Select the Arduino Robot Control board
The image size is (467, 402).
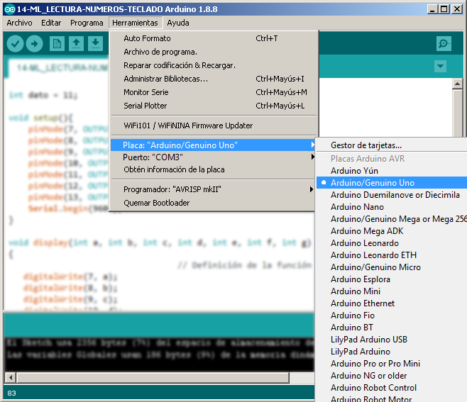[391, 388]
